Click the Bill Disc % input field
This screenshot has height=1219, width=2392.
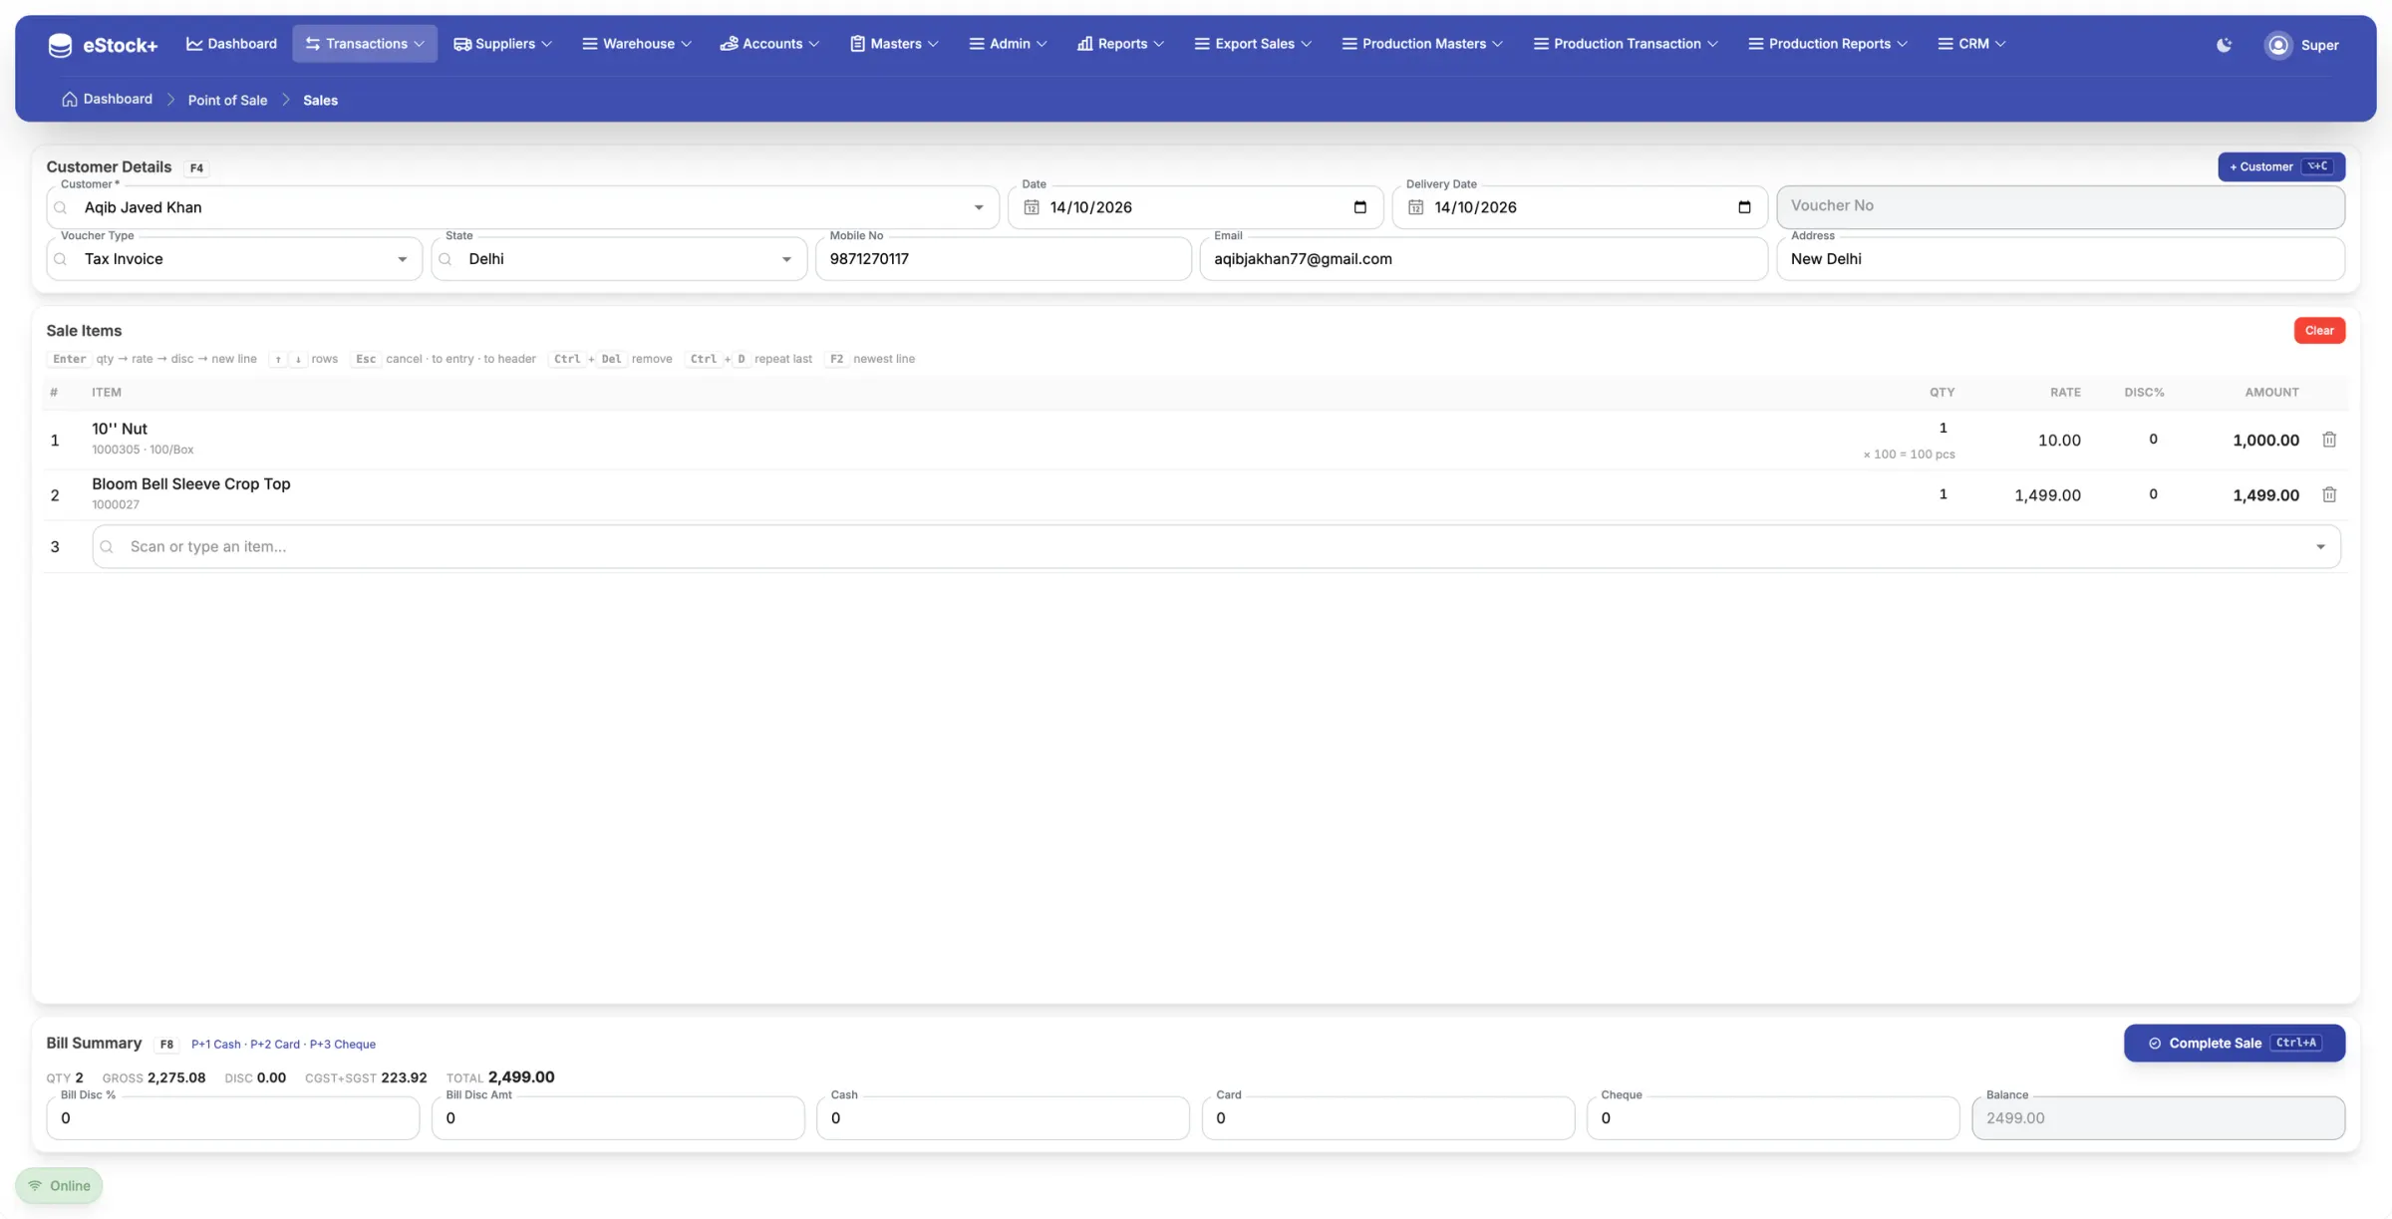click(x=233, y=1118)
